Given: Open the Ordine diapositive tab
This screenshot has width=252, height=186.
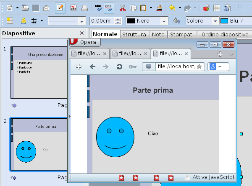Looking at the screenshot, I should 225,35.
